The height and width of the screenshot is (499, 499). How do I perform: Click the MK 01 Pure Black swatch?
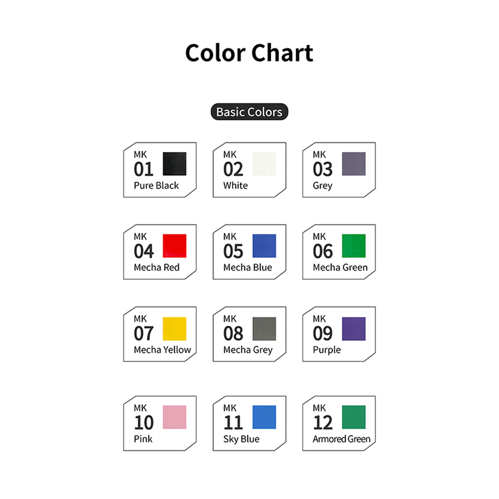coord(174,164)
